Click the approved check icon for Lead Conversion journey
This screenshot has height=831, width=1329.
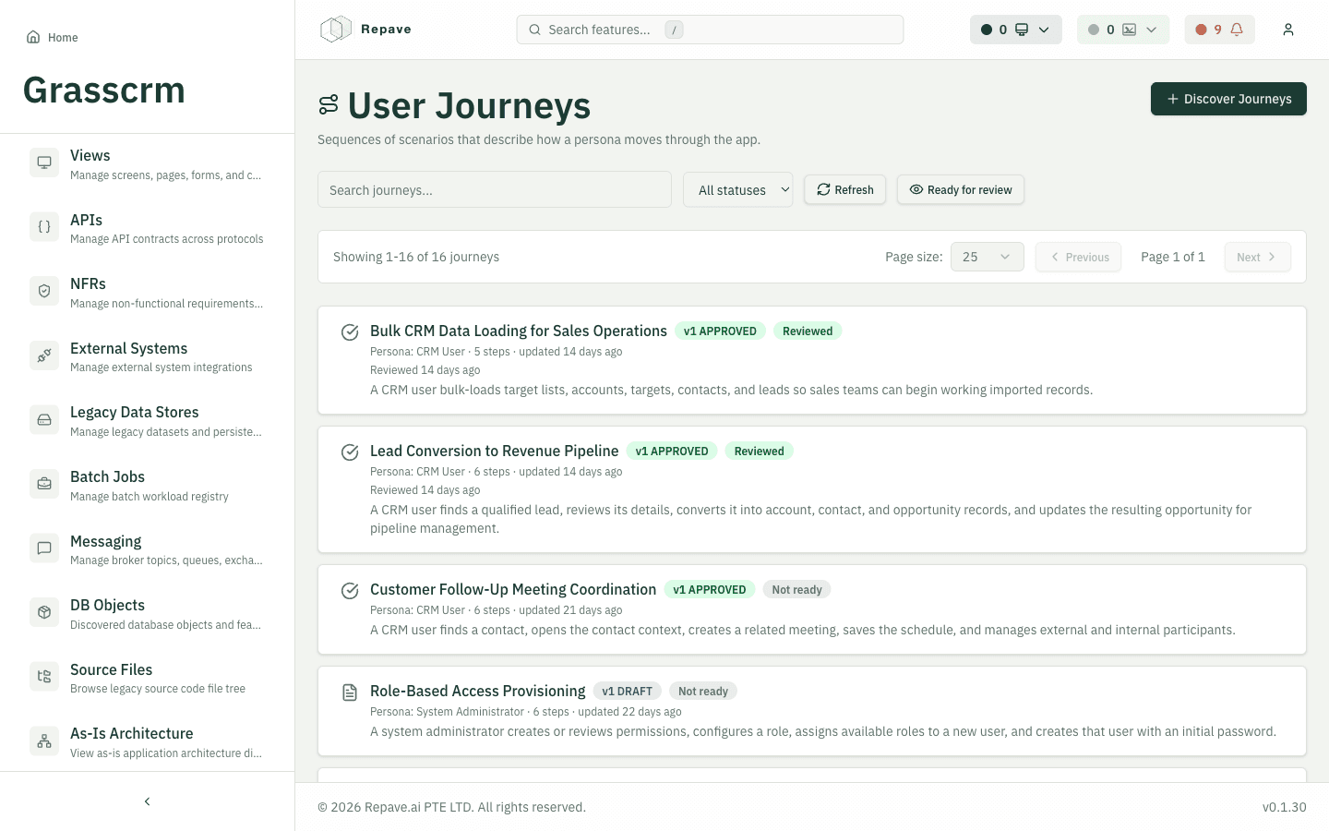tap(350, 452)
